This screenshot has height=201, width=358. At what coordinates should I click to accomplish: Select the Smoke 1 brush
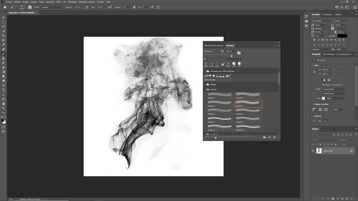[x=220, y=96]
